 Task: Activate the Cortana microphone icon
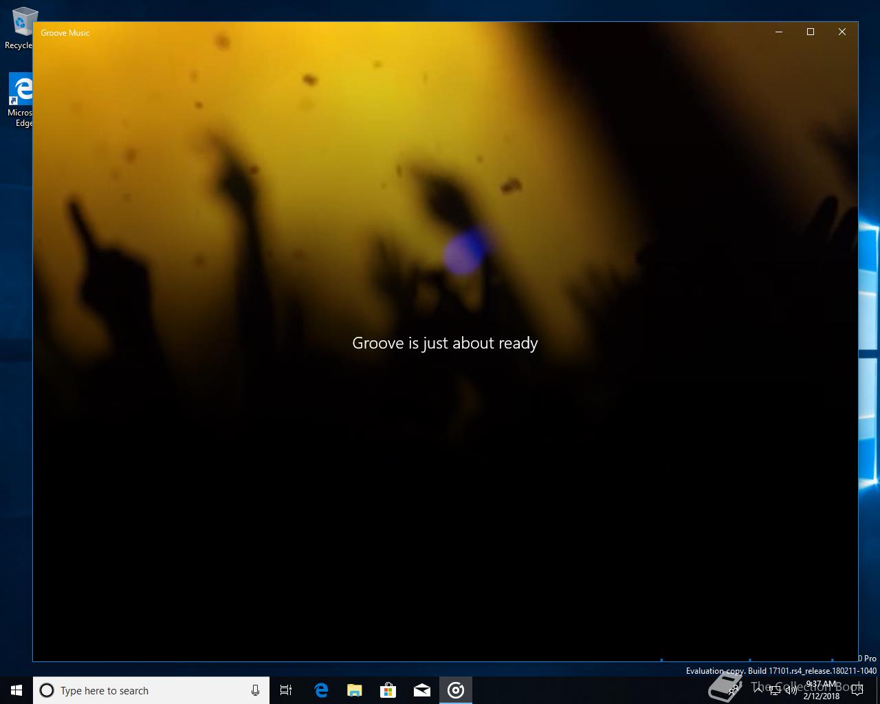click(x=255, y=690)
